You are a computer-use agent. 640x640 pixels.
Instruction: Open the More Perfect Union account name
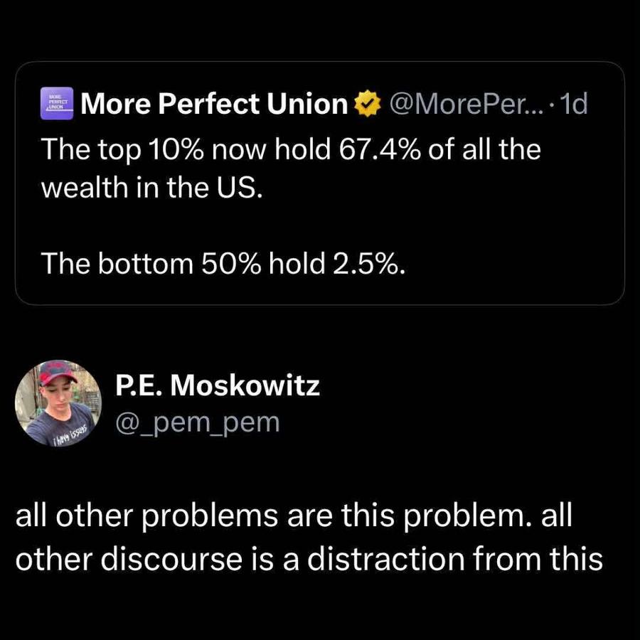[213, 105]
